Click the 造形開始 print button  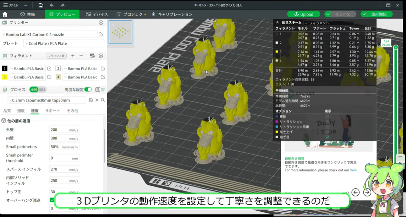380,14
